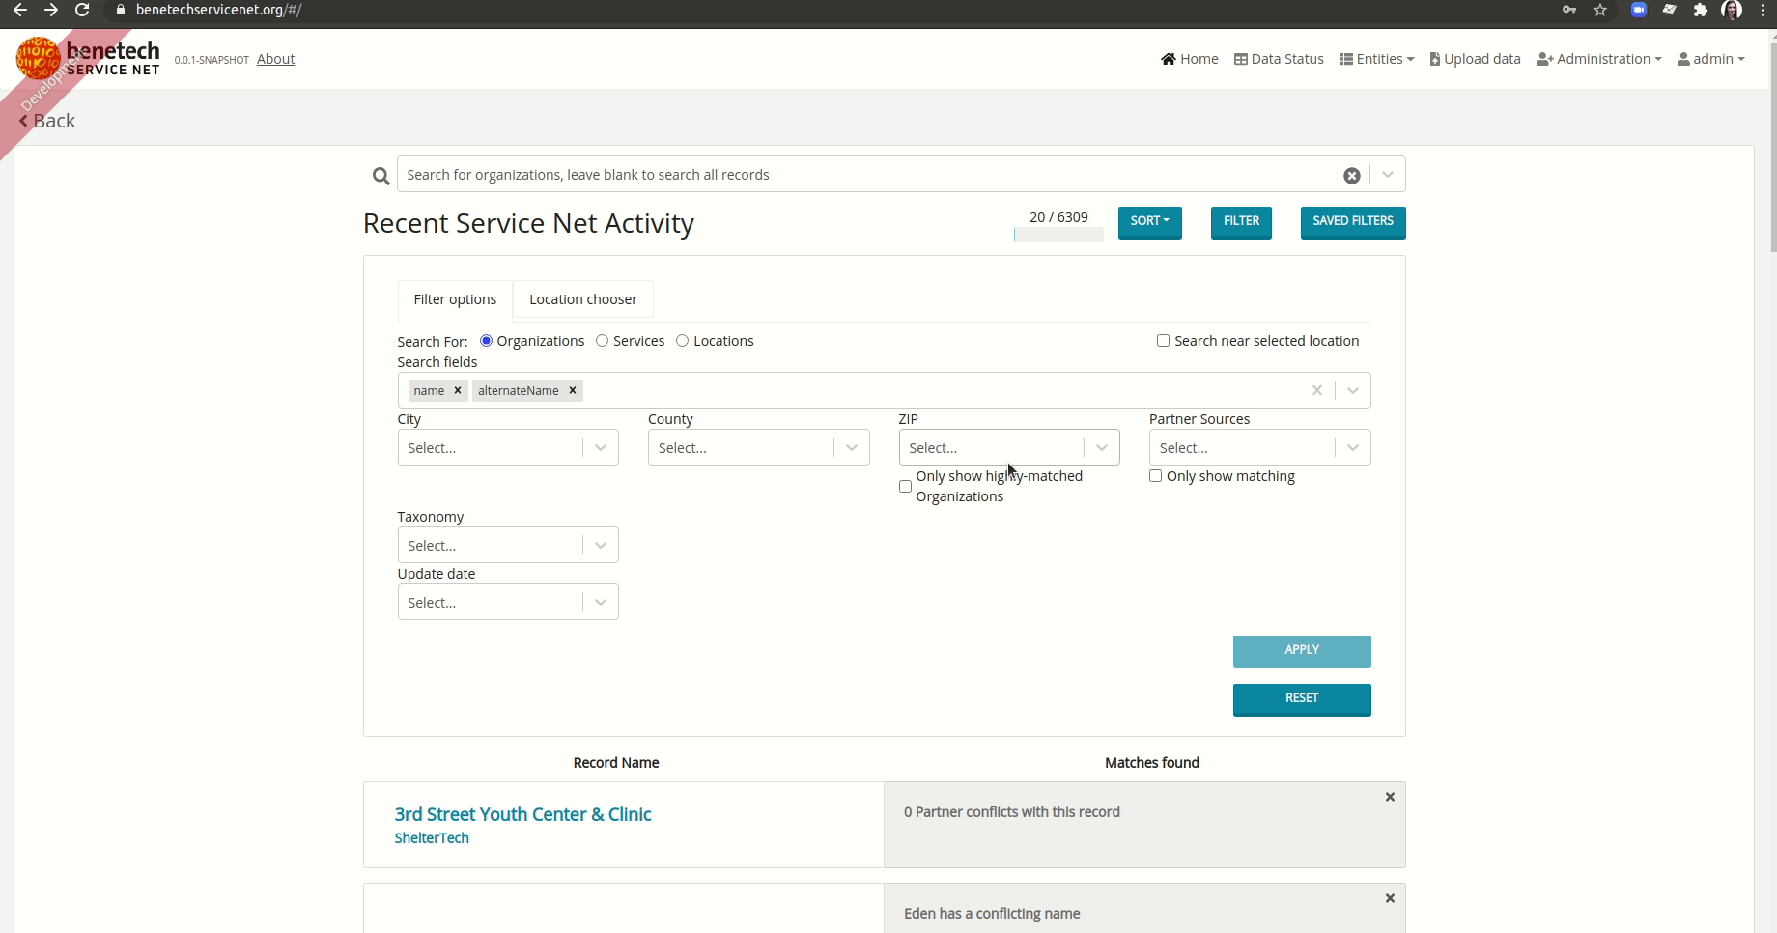Click the APPLY button

click(1302, 651)
